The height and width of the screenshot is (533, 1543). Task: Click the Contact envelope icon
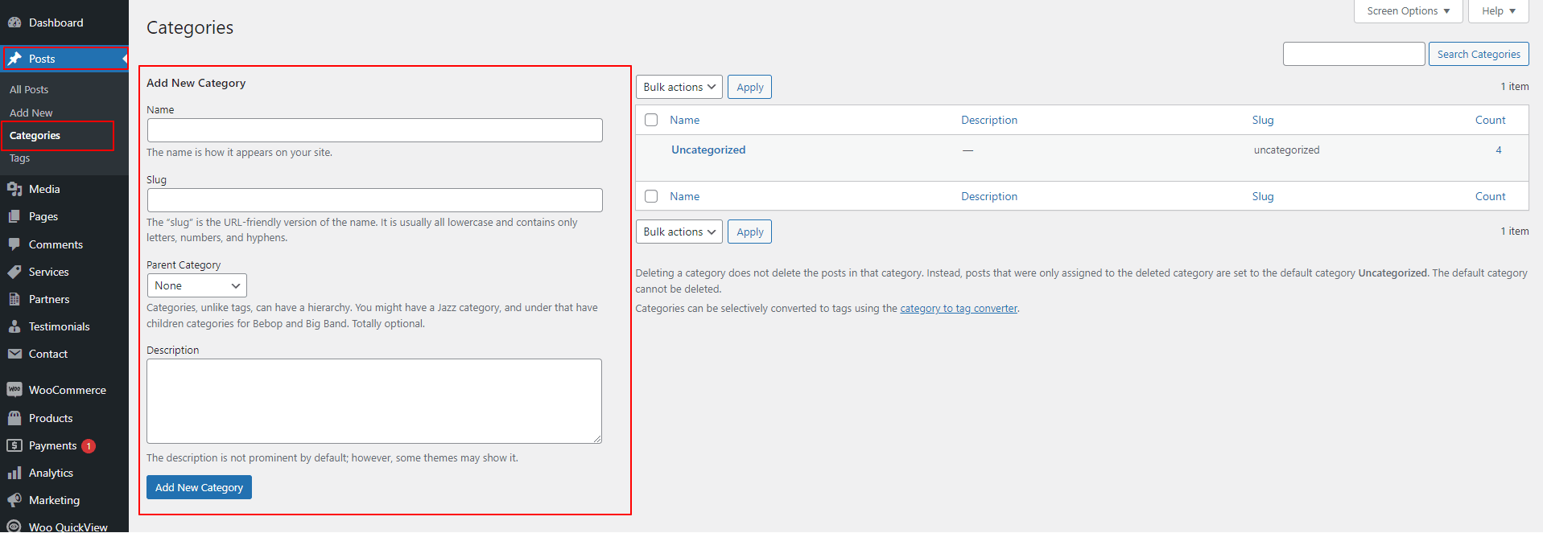[x=14, y=354]
